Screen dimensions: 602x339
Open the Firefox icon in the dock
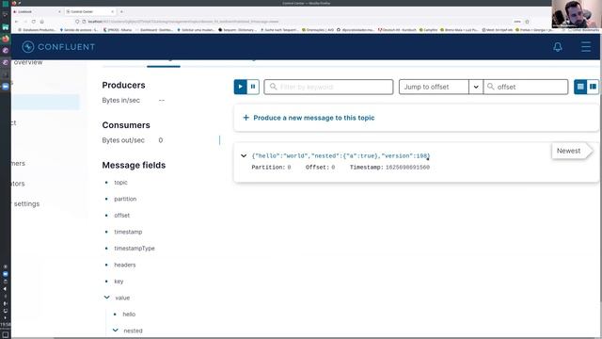(6, 39)
